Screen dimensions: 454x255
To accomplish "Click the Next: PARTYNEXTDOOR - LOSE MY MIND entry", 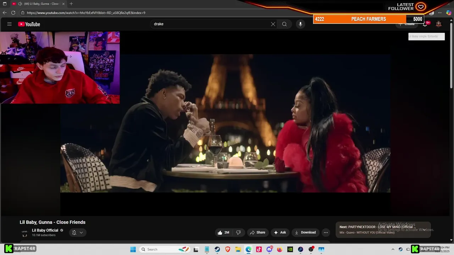I will (378, 227).
